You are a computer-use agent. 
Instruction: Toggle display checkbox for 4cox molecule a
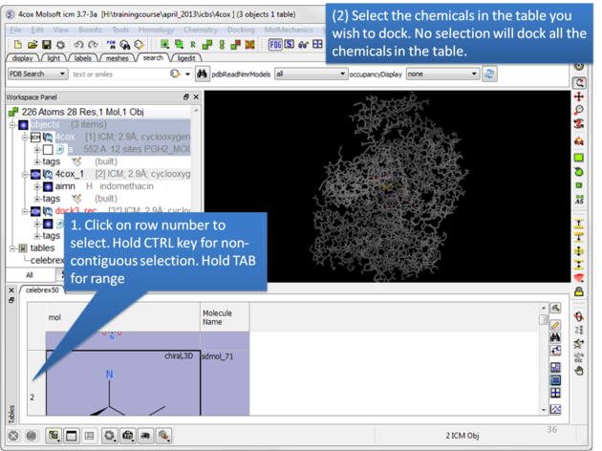(48, 150)
